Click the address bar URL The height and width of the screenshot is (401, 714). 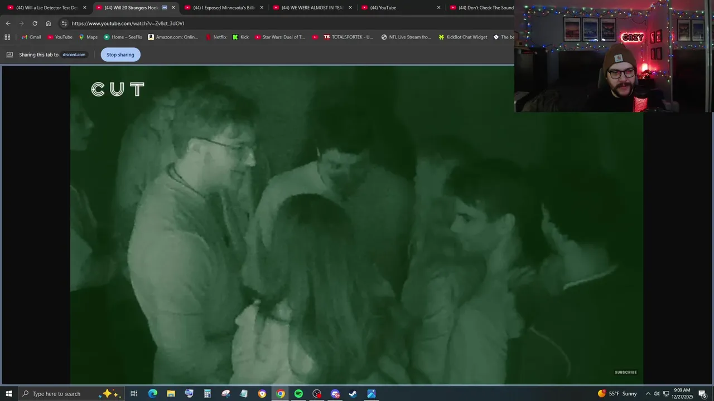point(128,23)
